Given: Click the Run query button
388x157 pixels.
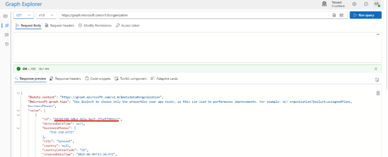Looking at the screenshot, I should [366, 15].
